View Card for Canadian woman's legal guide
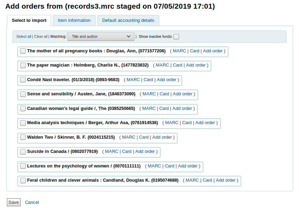The image size is (299, 208). (164, 108)
